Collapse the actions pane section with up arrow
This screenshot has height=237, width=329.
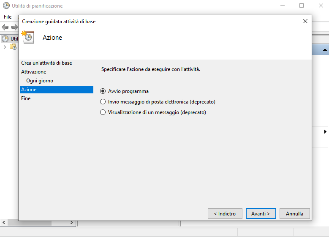point(325,50)
